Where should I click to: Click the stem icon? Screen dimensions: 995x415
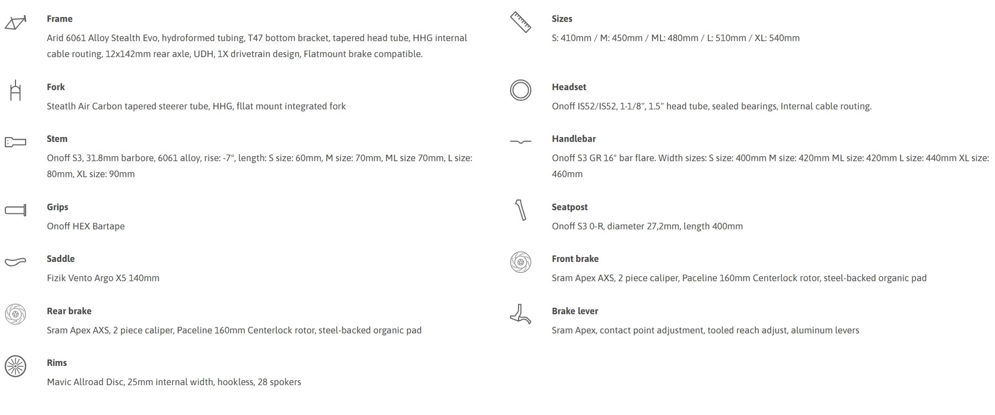point(15,142)
